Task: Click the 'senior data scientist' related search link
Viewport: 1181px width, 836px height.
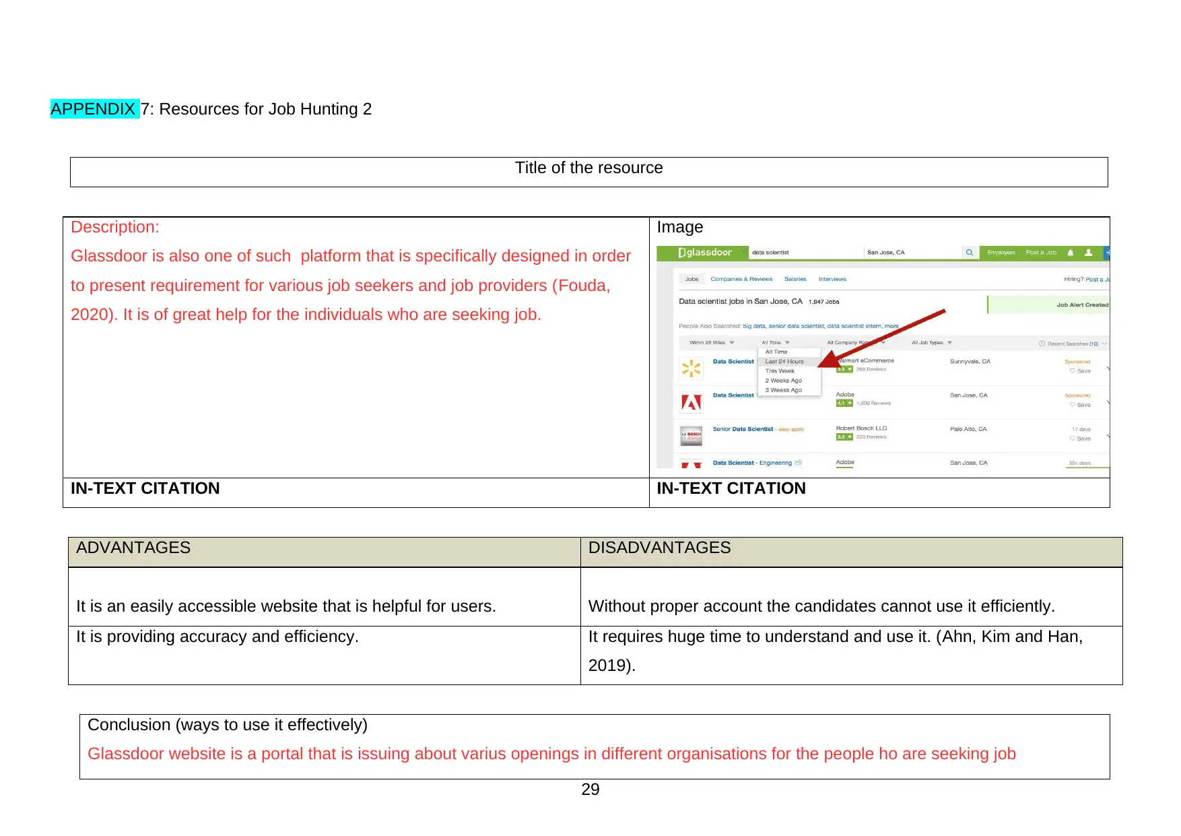Action: (x=797, y=326)
